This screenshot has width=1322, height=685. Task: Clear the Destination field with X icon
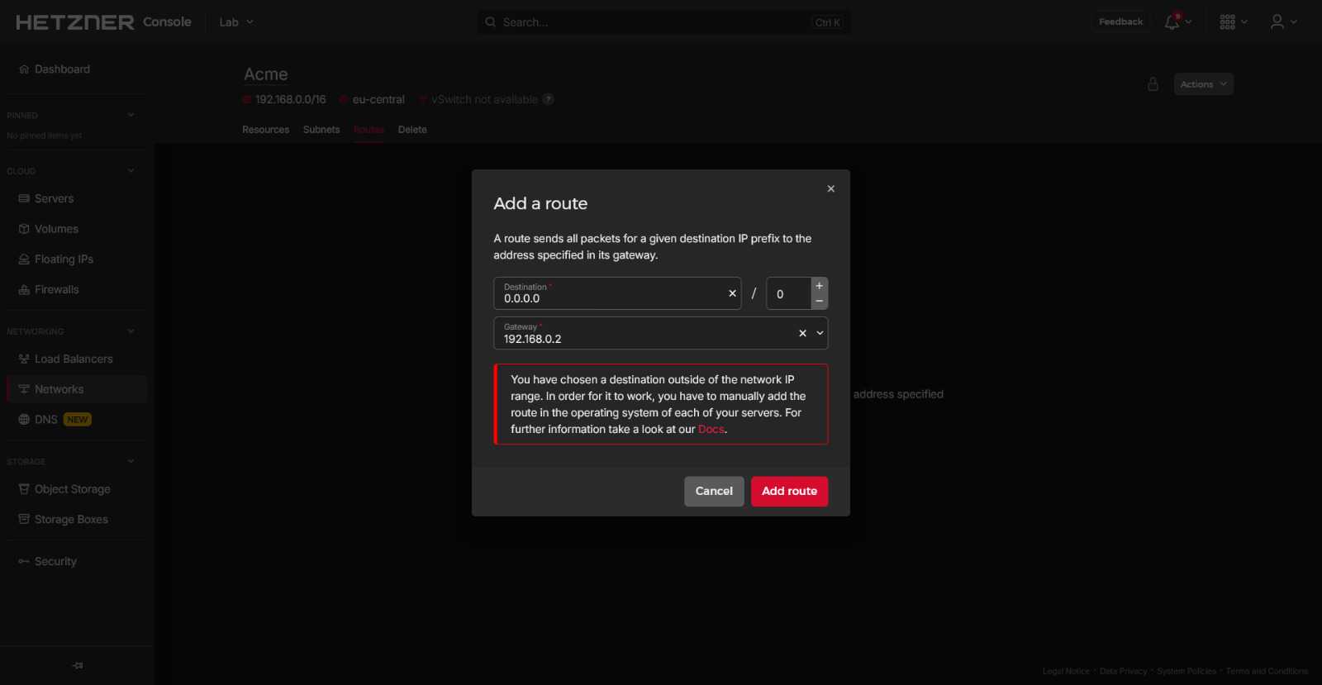pyautogui.click(x=732, y=293)
